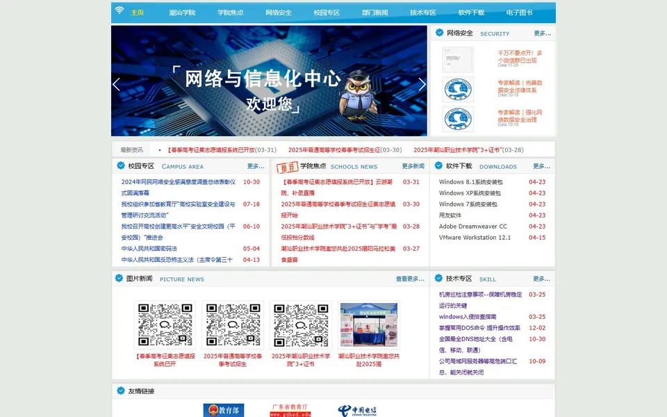
Task: Open 更多 link in CAMPUS AREA panel
Action: tap(256, 166)
